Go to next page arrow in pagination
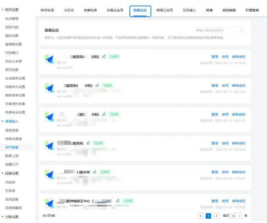 coord(216,216)
